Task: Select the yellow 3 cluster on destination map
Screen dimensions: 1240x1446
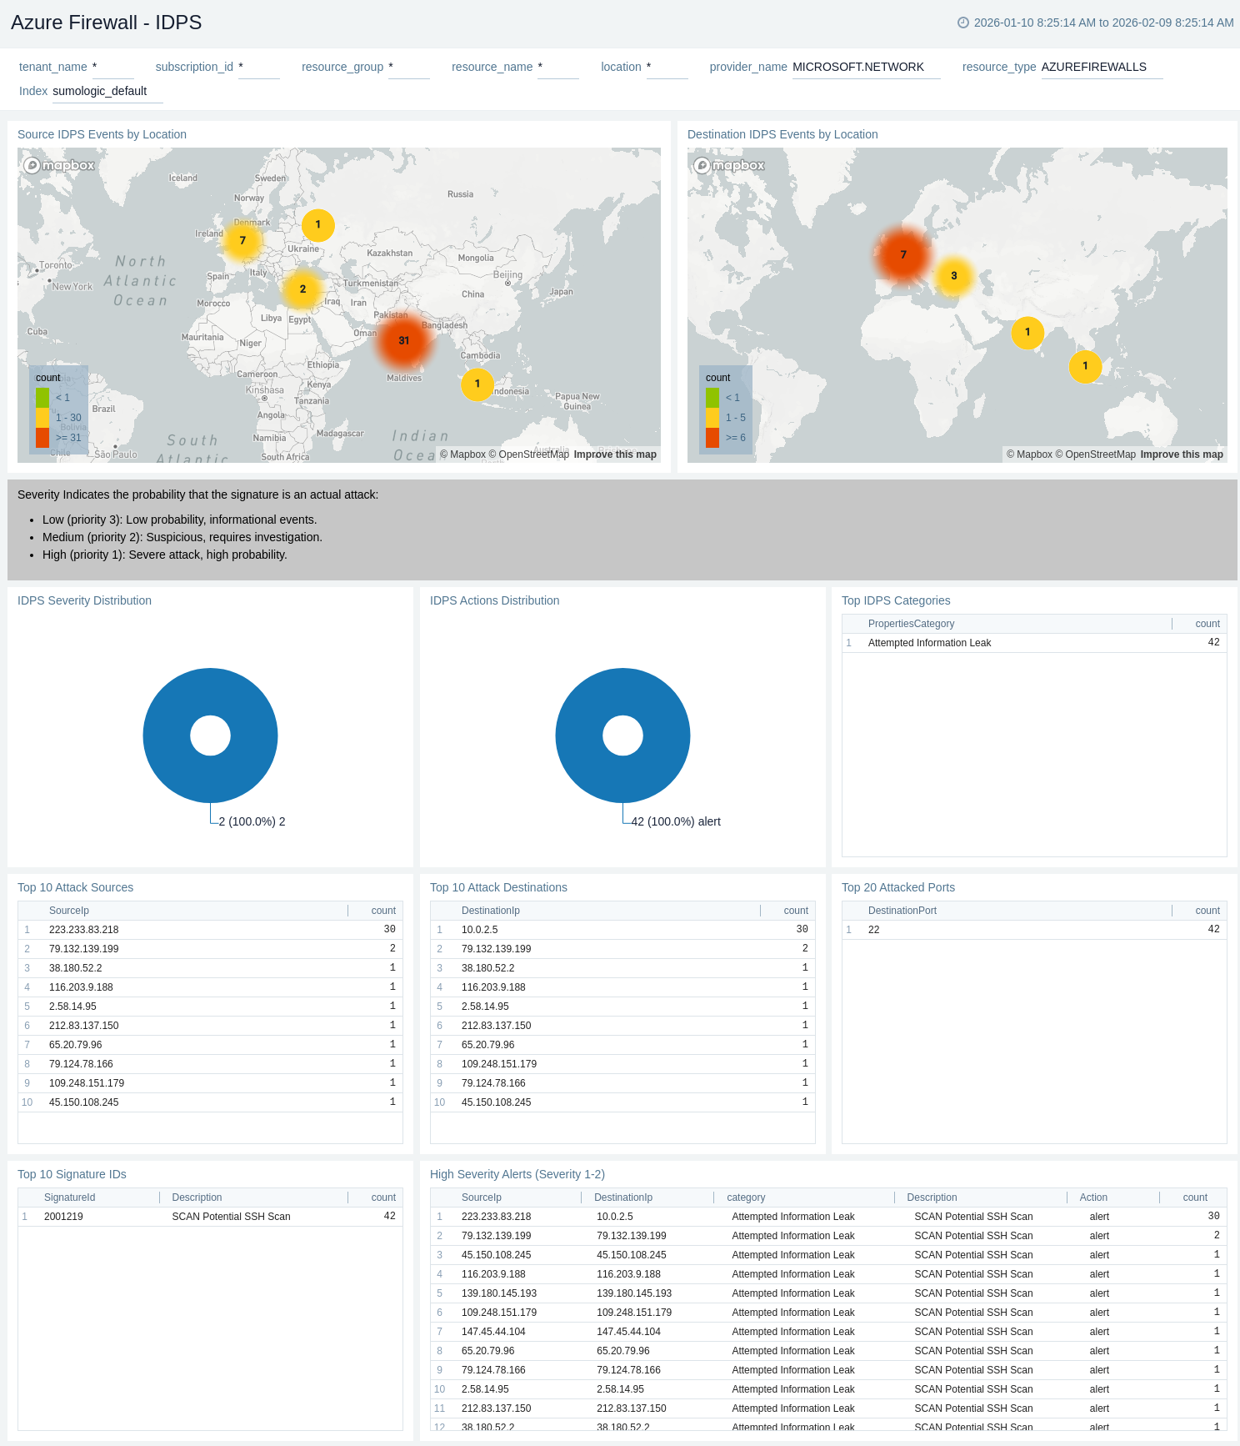Action: (953, 275)
